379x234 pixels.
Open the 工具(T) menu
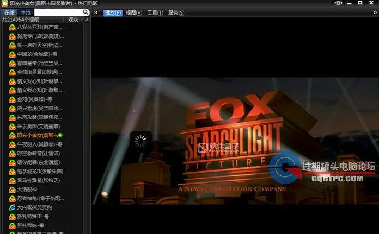tap(155, 12)
